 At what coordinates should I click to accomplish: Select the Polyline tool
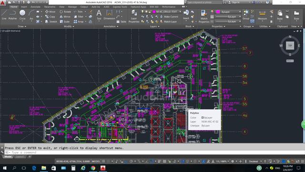click(12, 15)
